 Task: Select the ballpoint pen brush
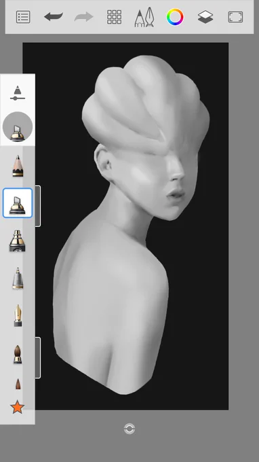pyautogui.click(x=18, y=278)
